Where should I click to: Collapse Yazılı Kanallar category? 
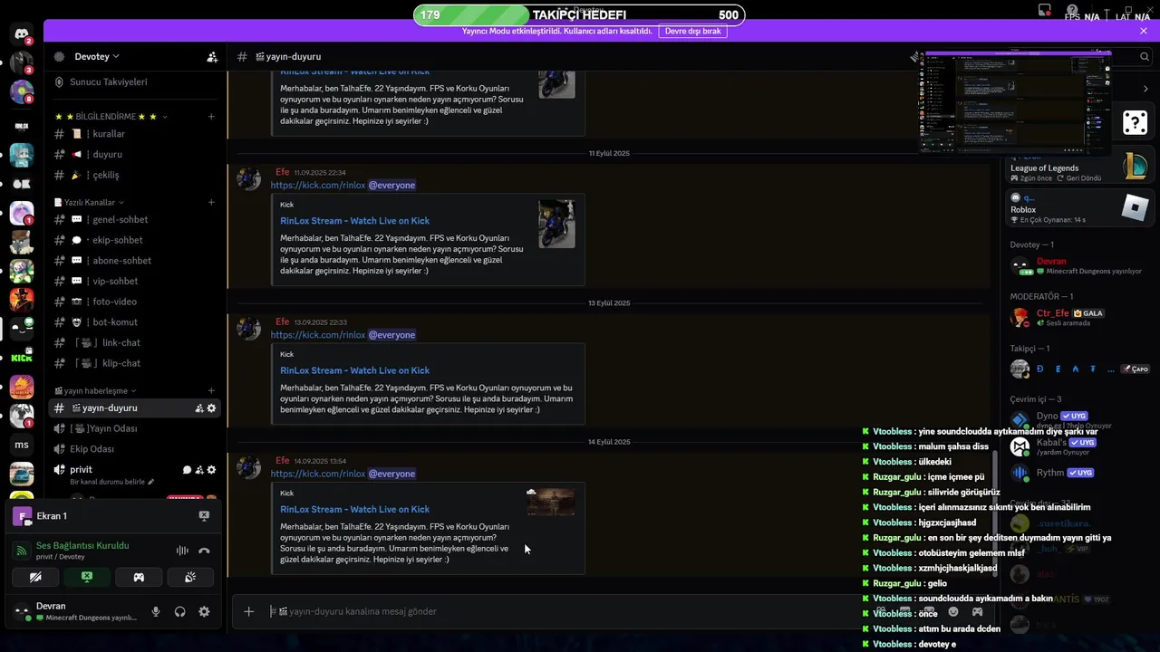coord(90,202)
